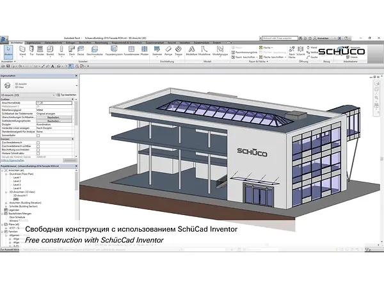The image size is (384, 288).
Task: Open the Viewer tool in Arbeitsebene panel
Action: pos(352,57)
